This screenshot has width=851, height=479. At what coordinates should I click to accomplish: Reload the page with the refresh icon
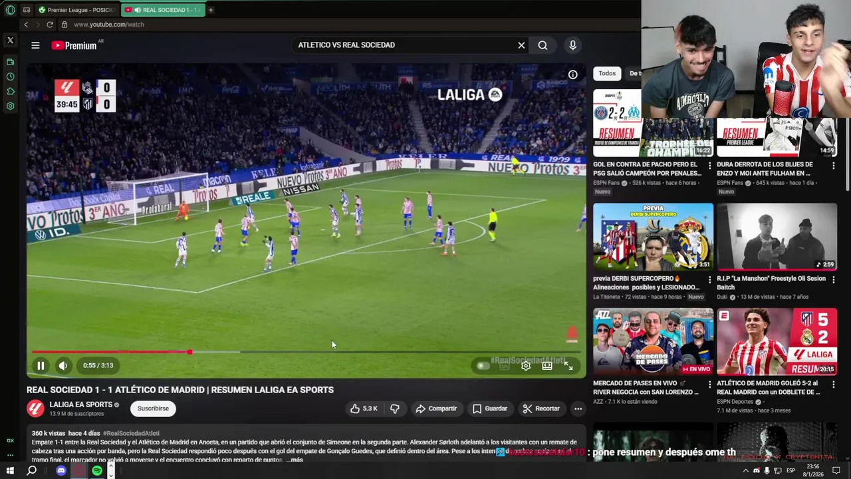coord(50,25)
